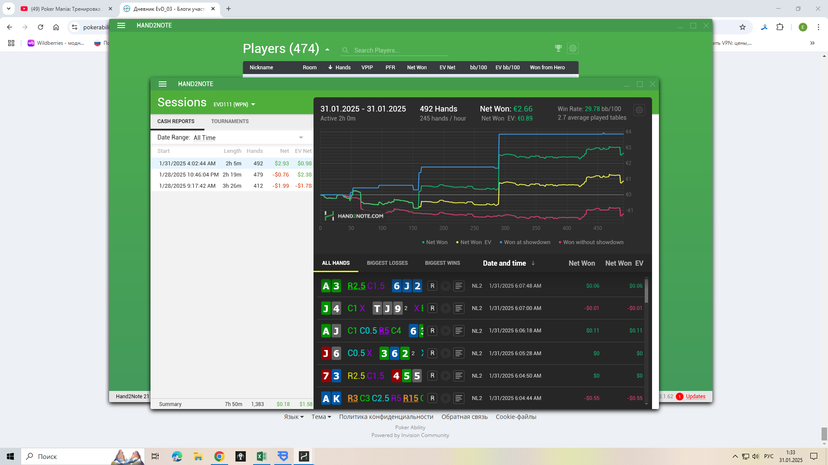
Task: Switch to the Cash Reports tab
Action: click(176, 121)
